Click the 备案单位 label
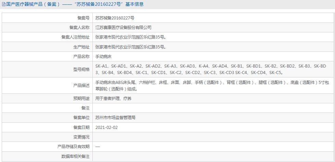 point(81,117)
